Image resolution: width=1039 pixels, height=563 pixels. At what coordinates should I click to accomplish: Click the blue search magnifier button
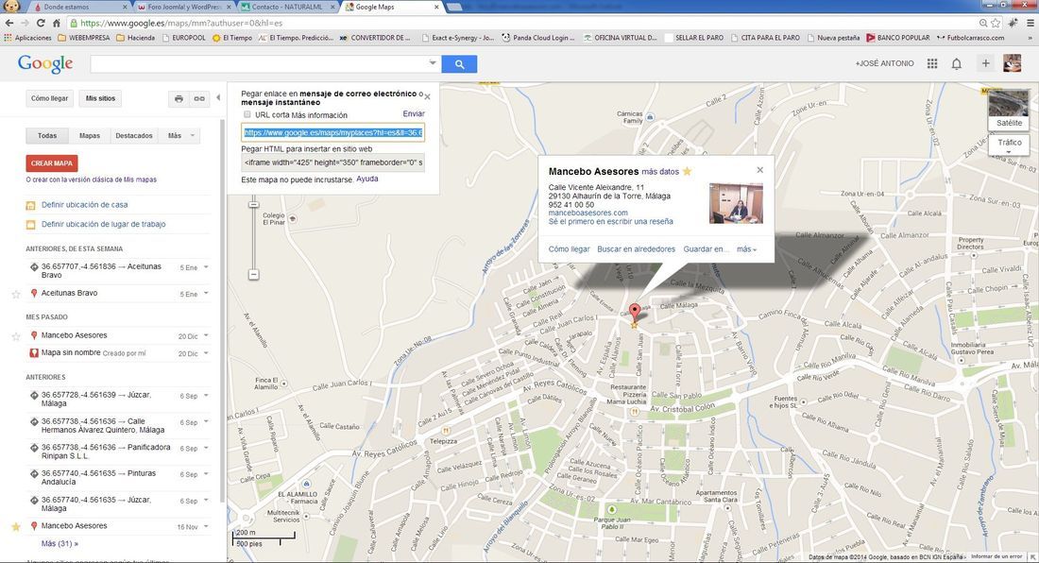[x=459, y=64]
